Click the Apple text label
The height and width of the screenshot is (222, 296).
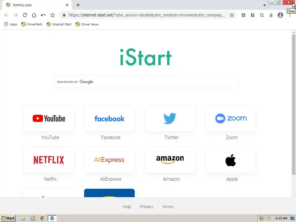click(232, 179)
